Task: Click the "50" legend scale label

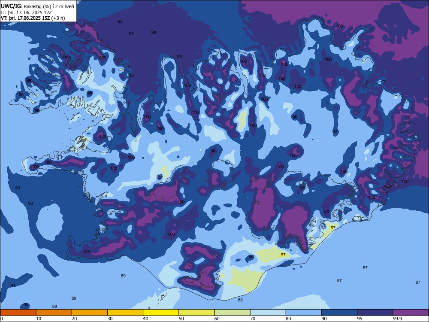Action: pos(181,319)
